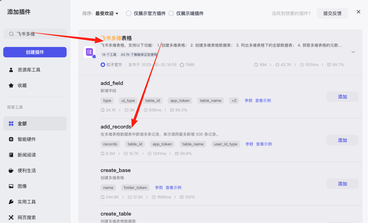Viewport: 368px width, 223px height.
Task: Open 参数 link for add_records
Action: (249, 144)
